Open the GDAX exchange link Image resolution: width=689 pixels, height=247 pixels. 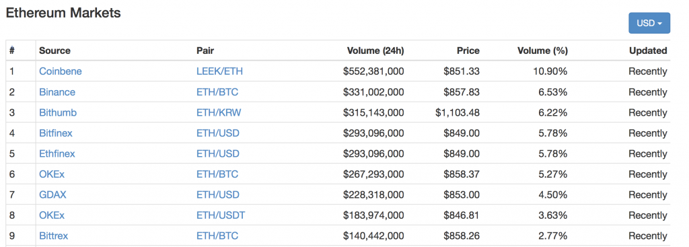click(x=52, y=195)
